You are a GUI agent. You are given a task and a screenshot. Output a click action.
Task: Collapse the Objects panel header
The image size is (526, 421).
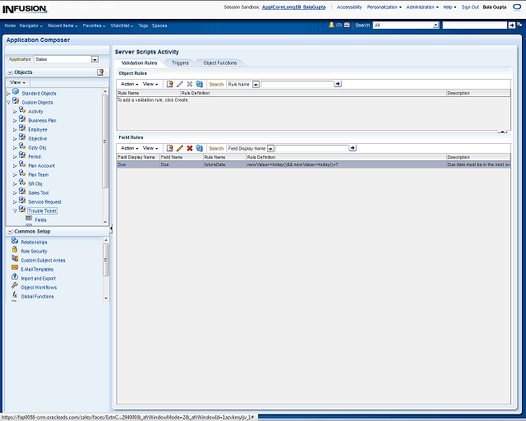pos(10,72)
